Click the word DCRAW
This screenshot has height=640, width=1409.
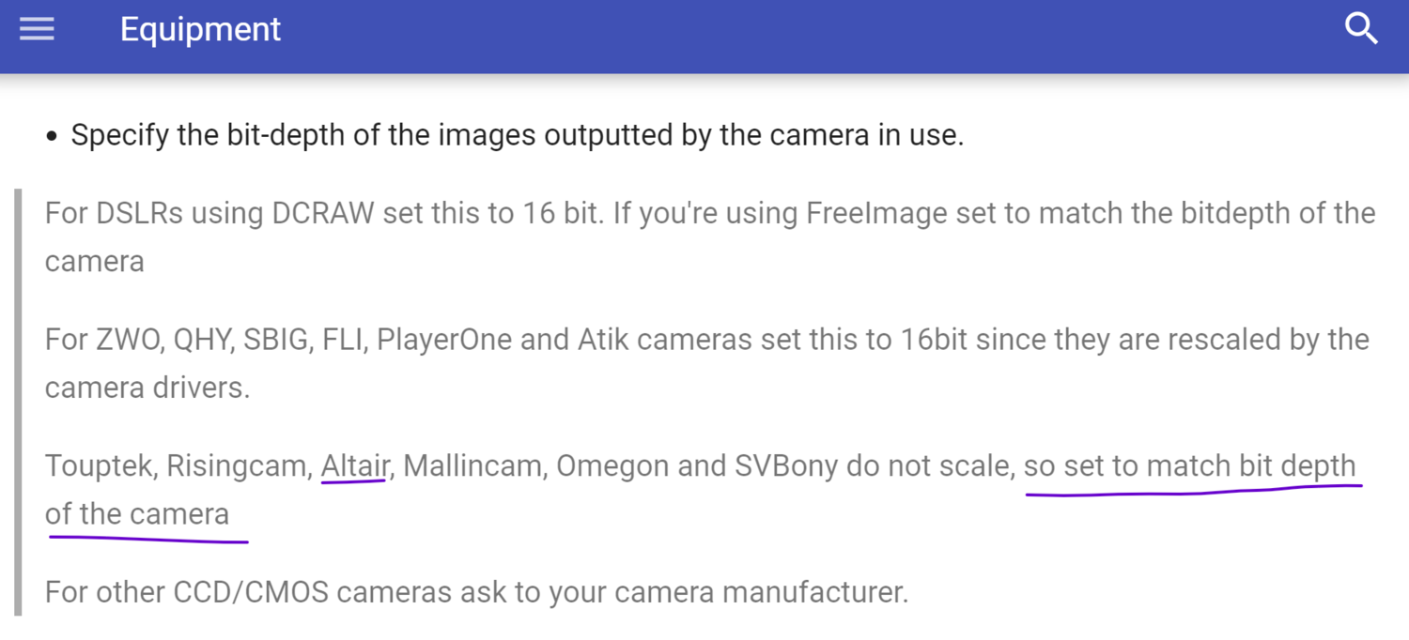322,213
